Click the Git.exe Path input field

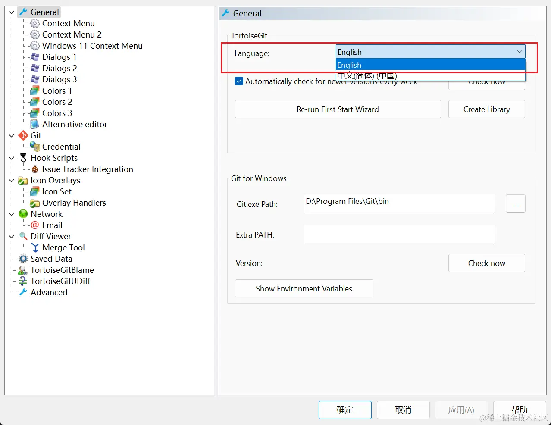[x=399, y=203]
